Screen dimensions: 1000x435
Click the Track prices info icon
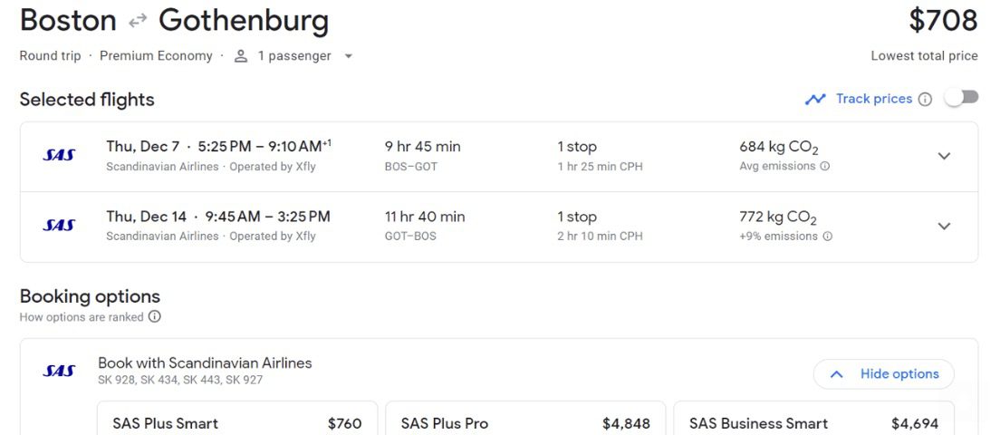tap(925, 100)
